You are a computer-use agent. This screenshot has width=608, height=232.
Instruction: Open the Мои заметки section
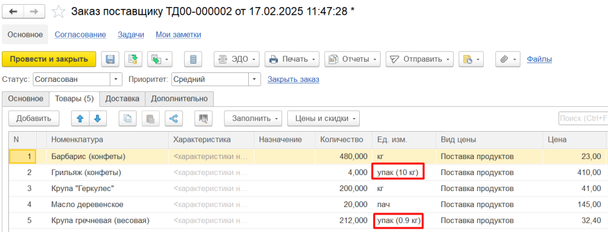tap(178, 34)
